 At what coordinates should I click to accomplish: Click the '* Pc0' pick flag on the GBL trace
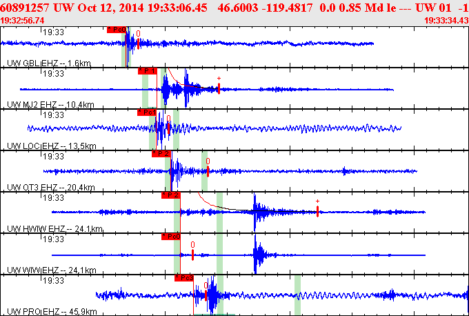[117, 30]
